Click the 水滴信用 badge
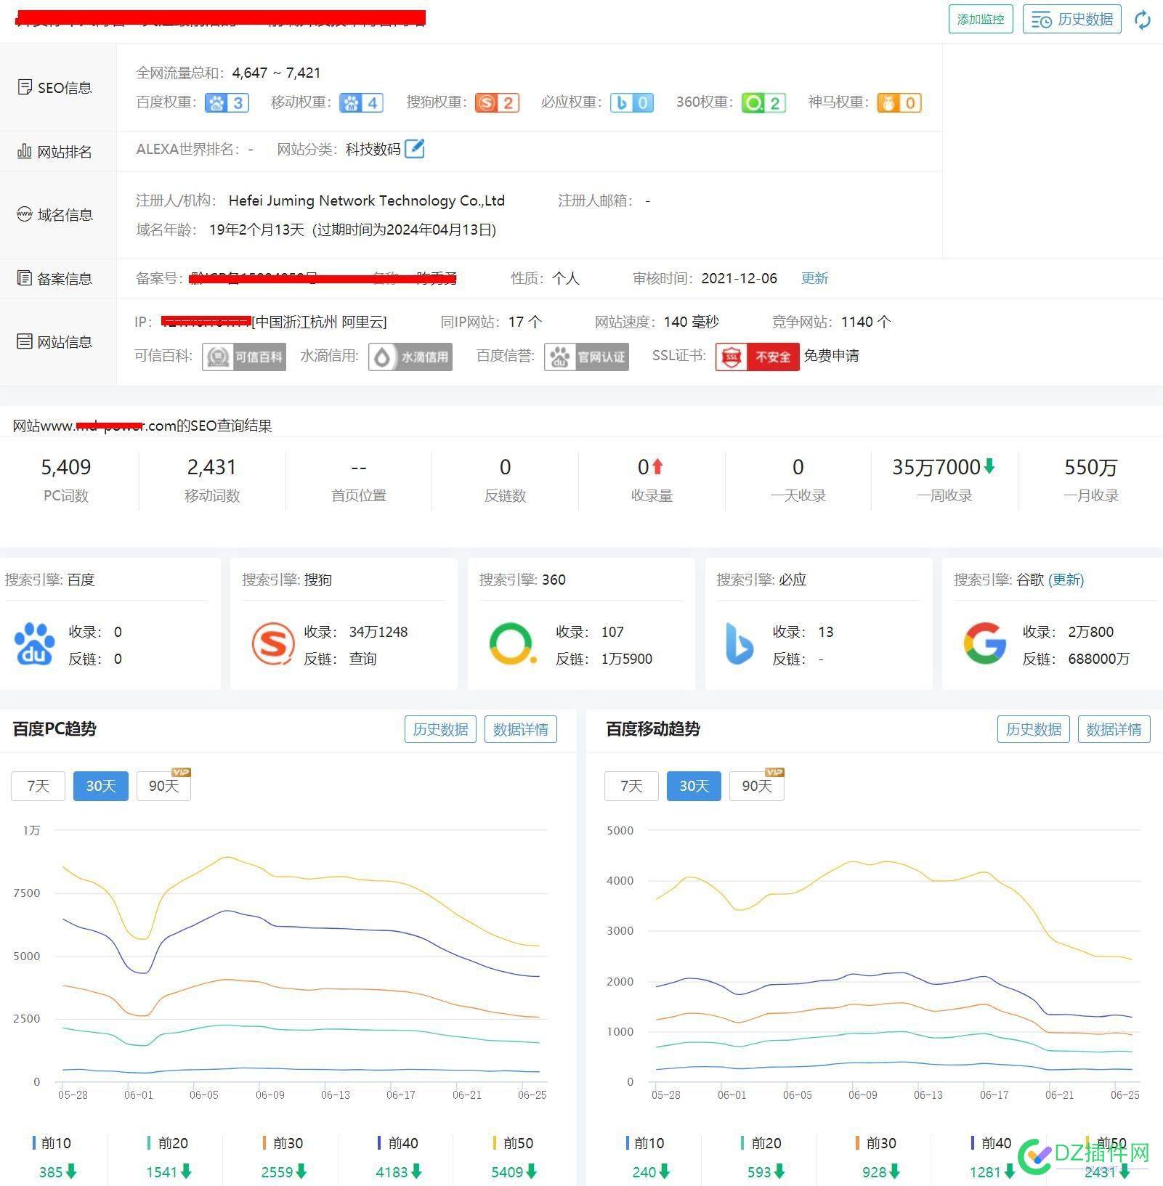This screenshot has width=1163, height=1186. click(410, 357)
